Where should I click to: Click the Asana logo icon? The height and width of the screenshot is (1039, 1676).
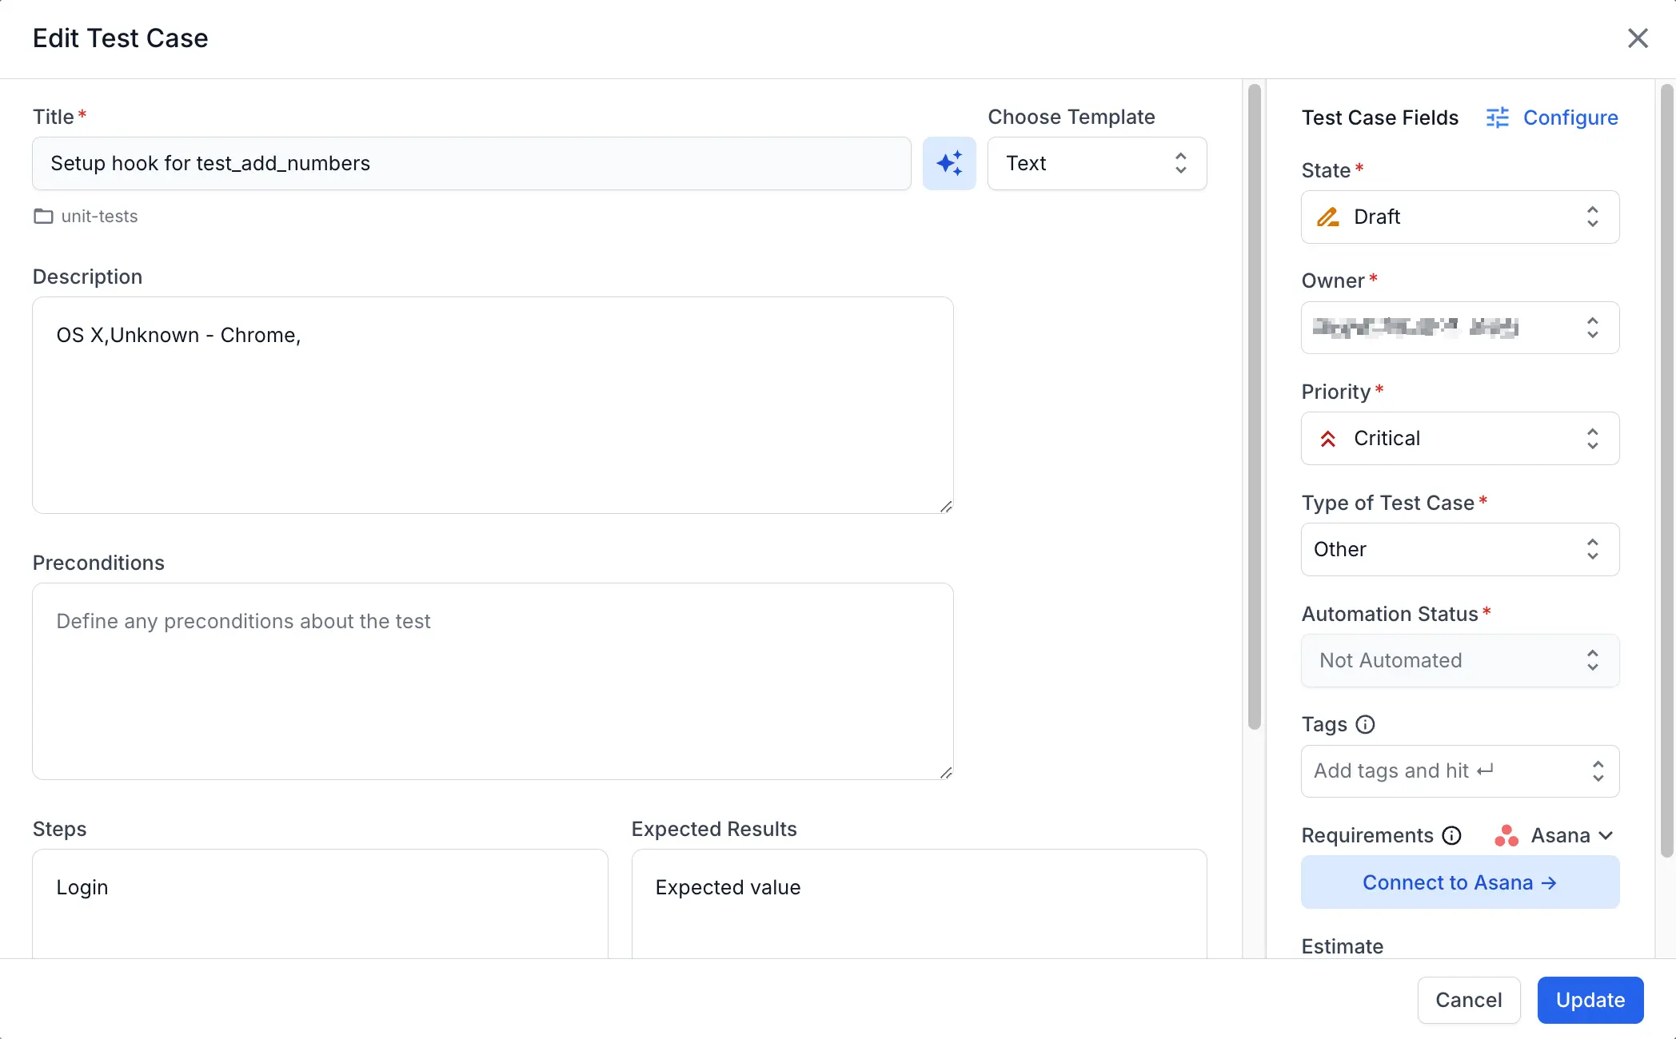tap(1506, 835)
